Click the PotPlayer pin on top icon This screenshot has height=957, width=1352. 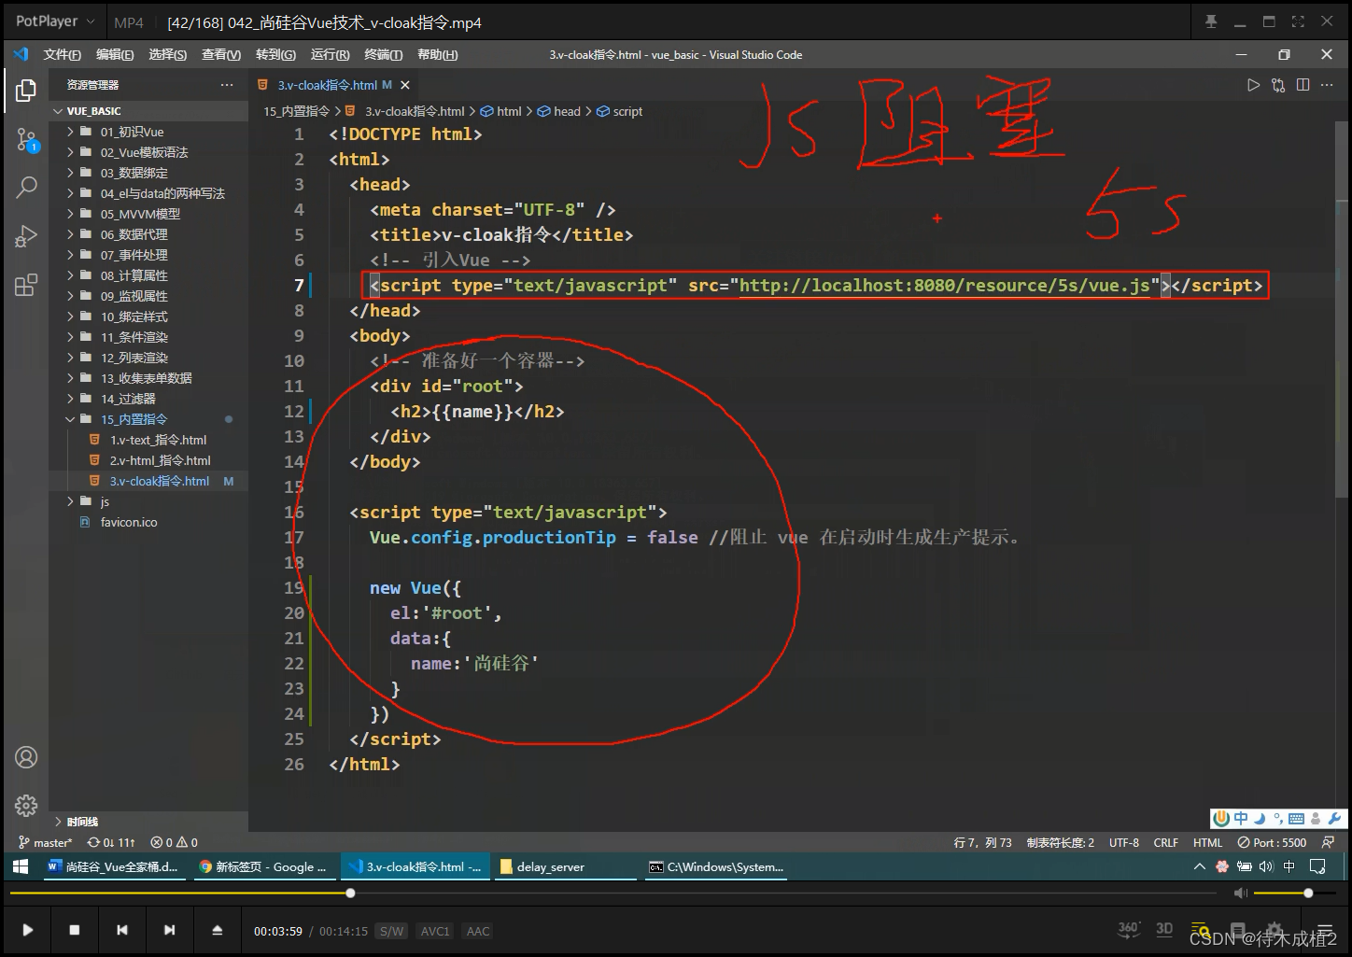pos(1211,21)
